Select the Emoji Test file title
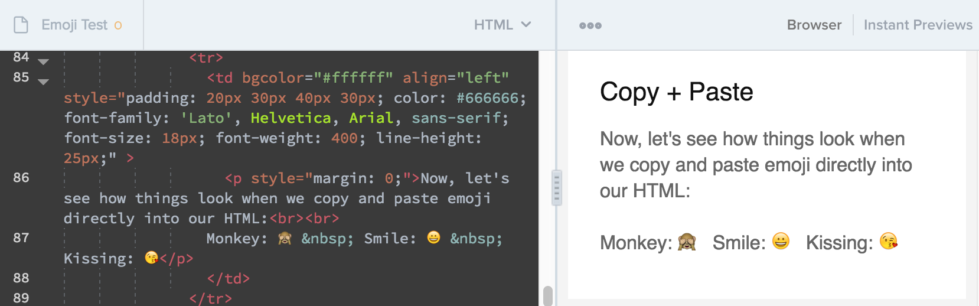 coord(74,25)
